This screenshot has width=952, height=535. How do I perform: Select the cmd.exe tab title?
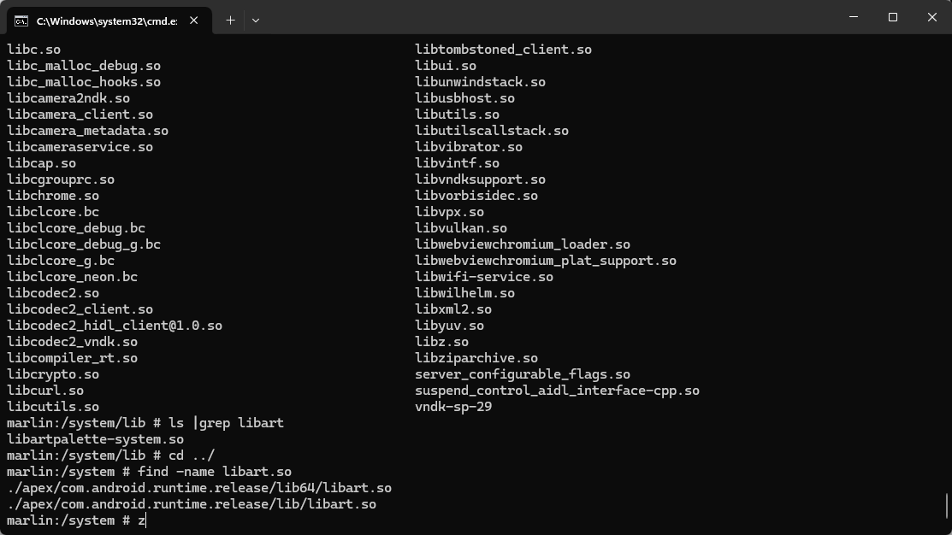(106, 20)
